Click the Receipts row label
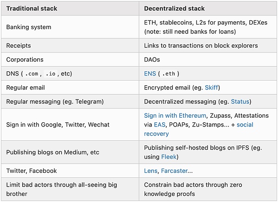 pos(19,45)
